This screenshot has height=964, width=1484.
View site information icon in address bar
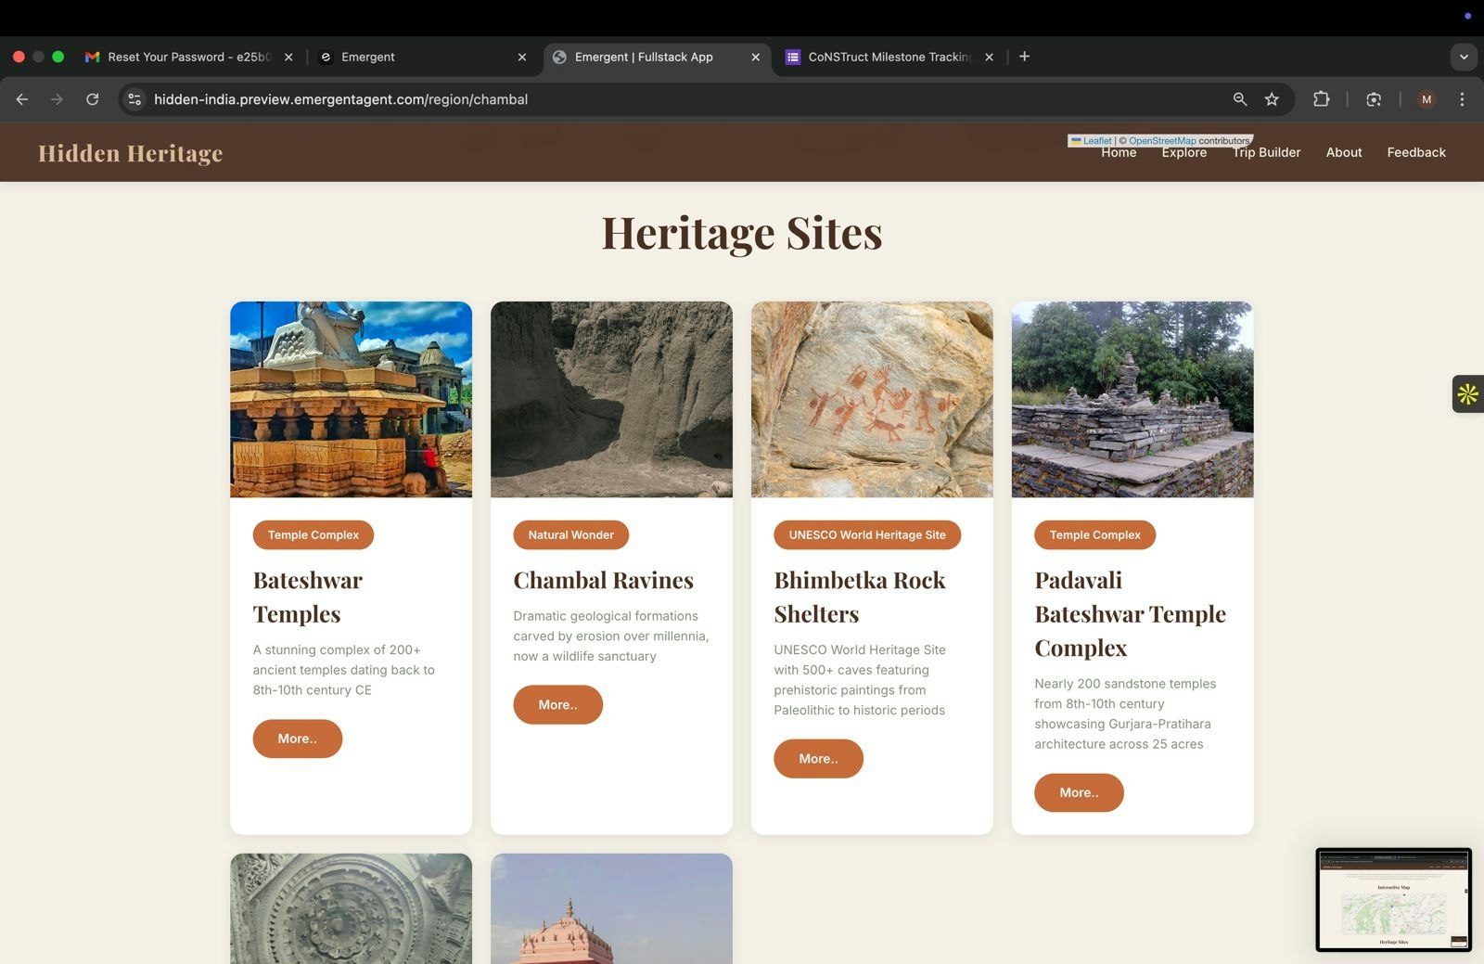(x=134, y=99)
